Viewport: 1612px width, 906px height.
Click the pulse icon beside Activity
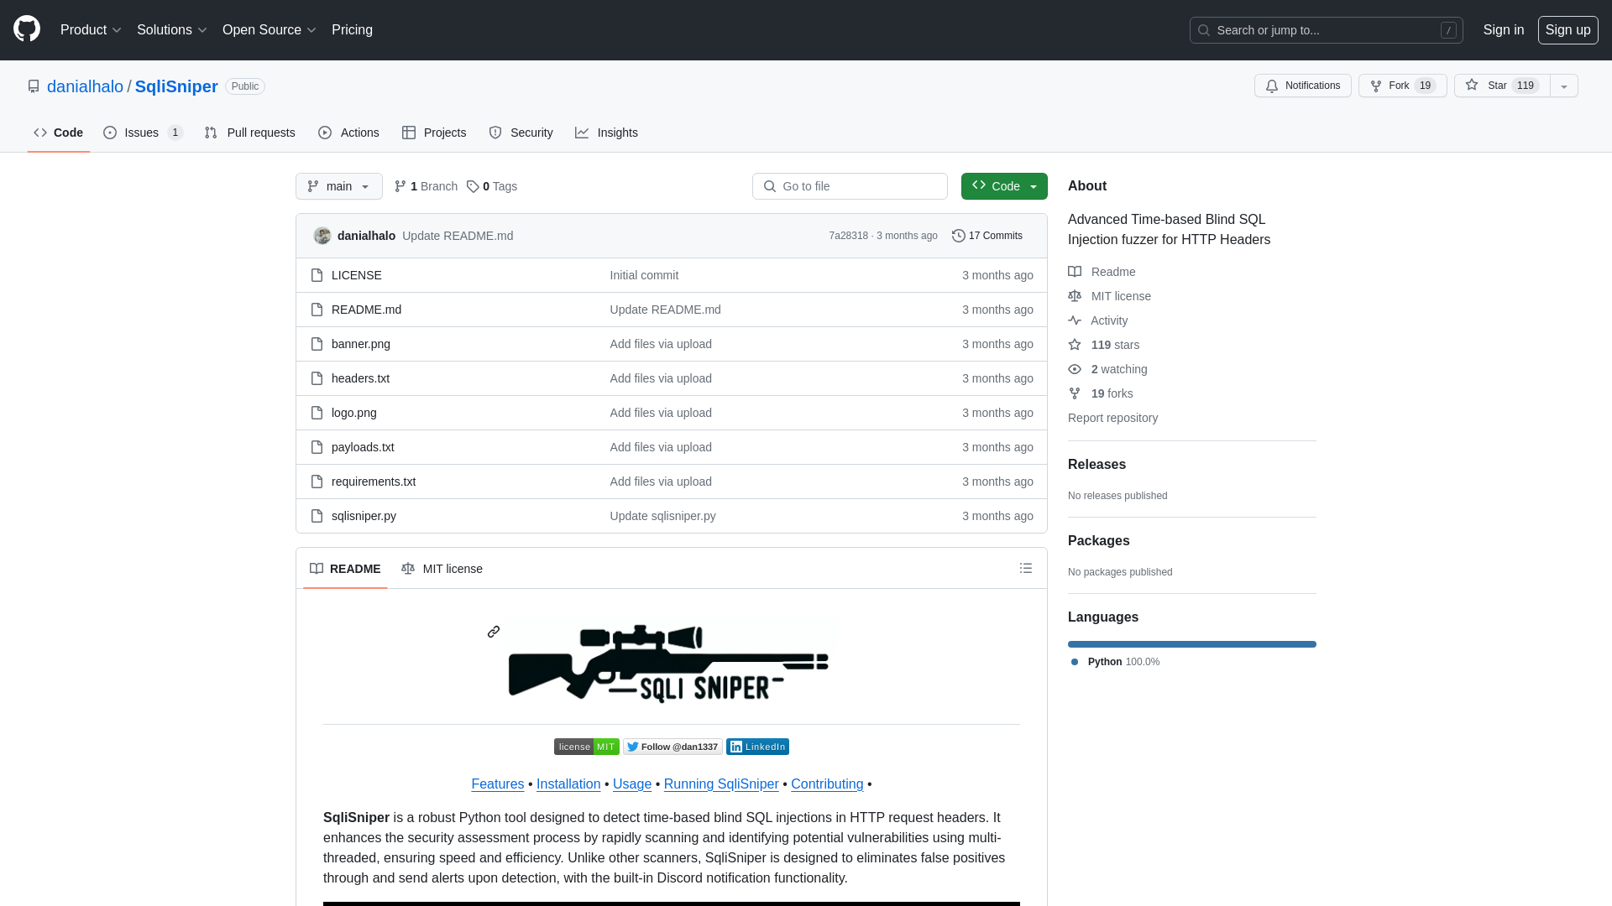pyautogui.click(x=1075, y=320)
